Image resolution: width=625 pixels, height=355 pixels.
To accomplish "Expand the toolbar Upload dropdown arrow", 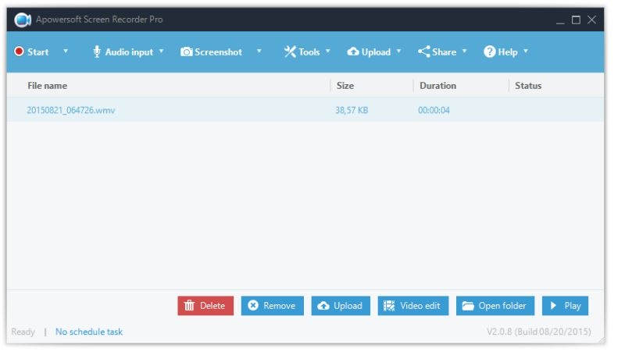I will [x=398, y=51].
